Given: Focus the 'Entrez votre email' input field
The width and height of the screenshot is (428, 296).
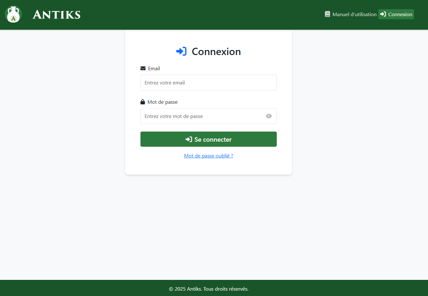Looking at the screenshot, I should pos(208,83).
